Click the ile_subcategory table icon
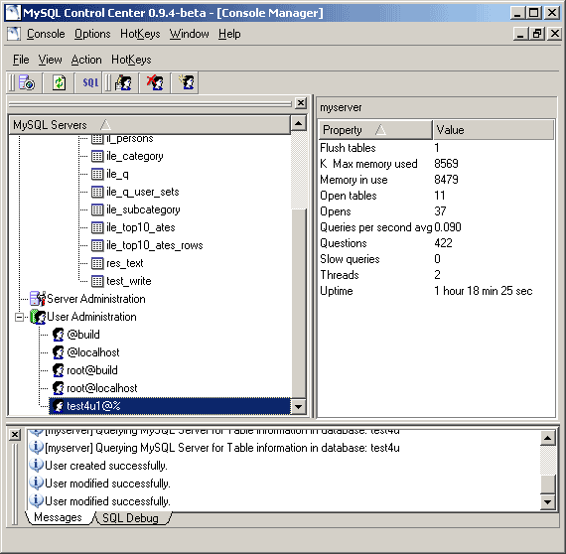The height and width of the screenshot is (554, 566). [x=97, y=209]
